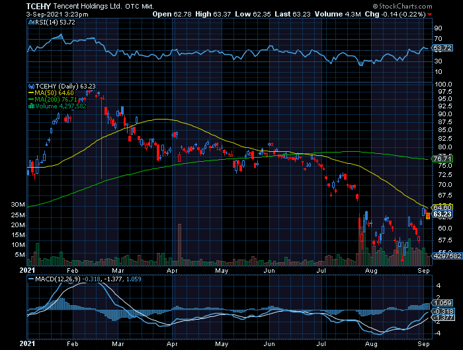Click the Chg -0.14 (-0.22%) value
The height and width of the screenshot is (350, 463).
395,14
